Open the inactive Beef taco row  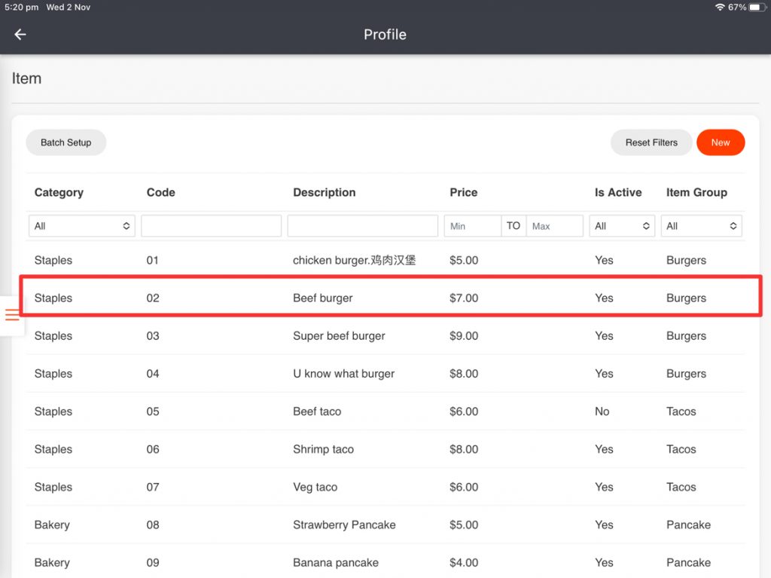tap(317, 412)
